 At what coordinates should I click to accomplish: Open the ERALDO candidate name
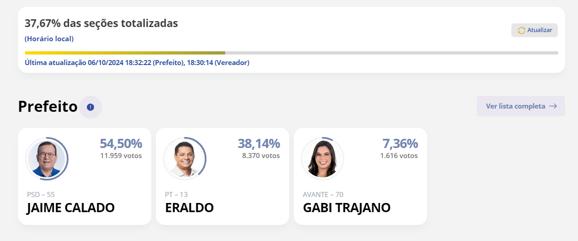189,208
